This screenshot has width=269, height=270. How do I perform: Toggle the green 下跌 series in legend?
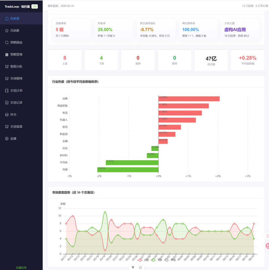point(156,260)
